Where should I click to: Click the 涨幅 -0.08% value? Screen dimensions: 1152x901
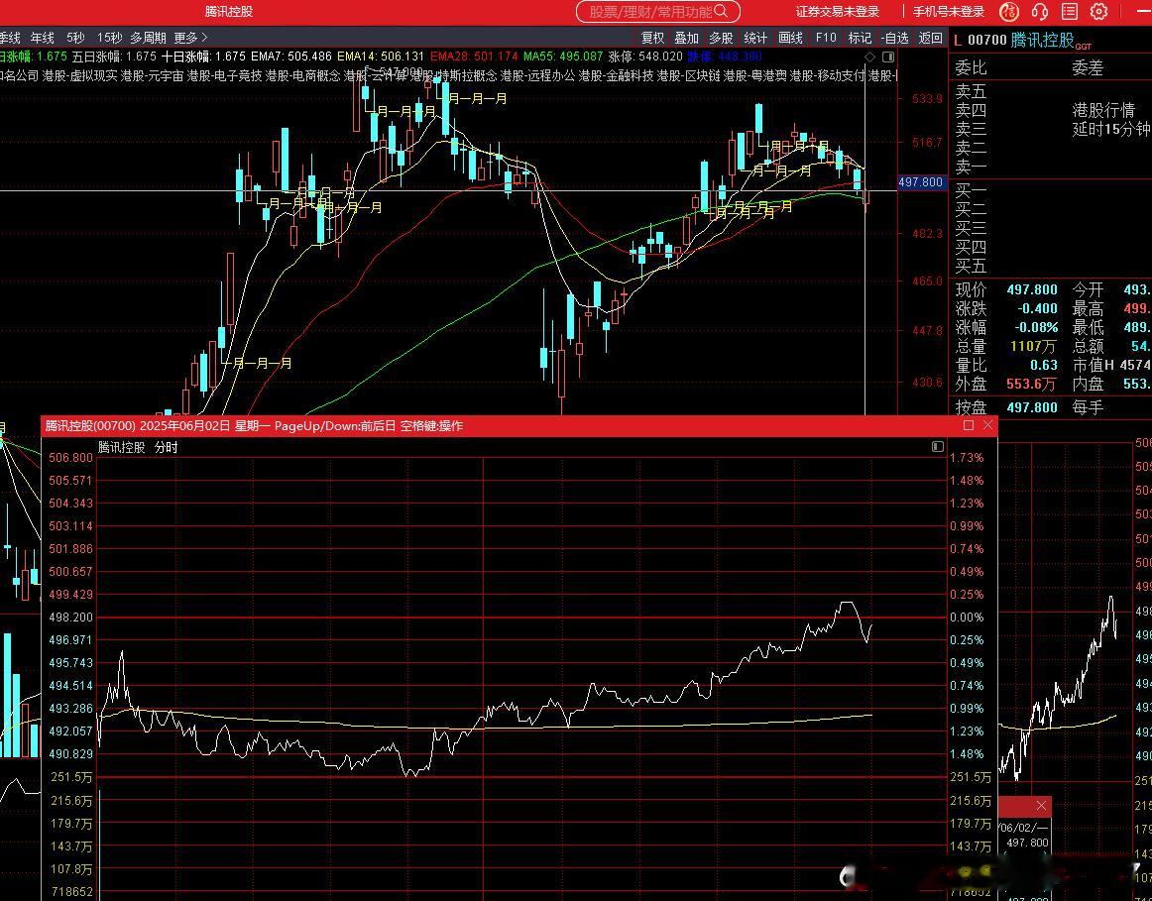click(x=1036, y=327)
